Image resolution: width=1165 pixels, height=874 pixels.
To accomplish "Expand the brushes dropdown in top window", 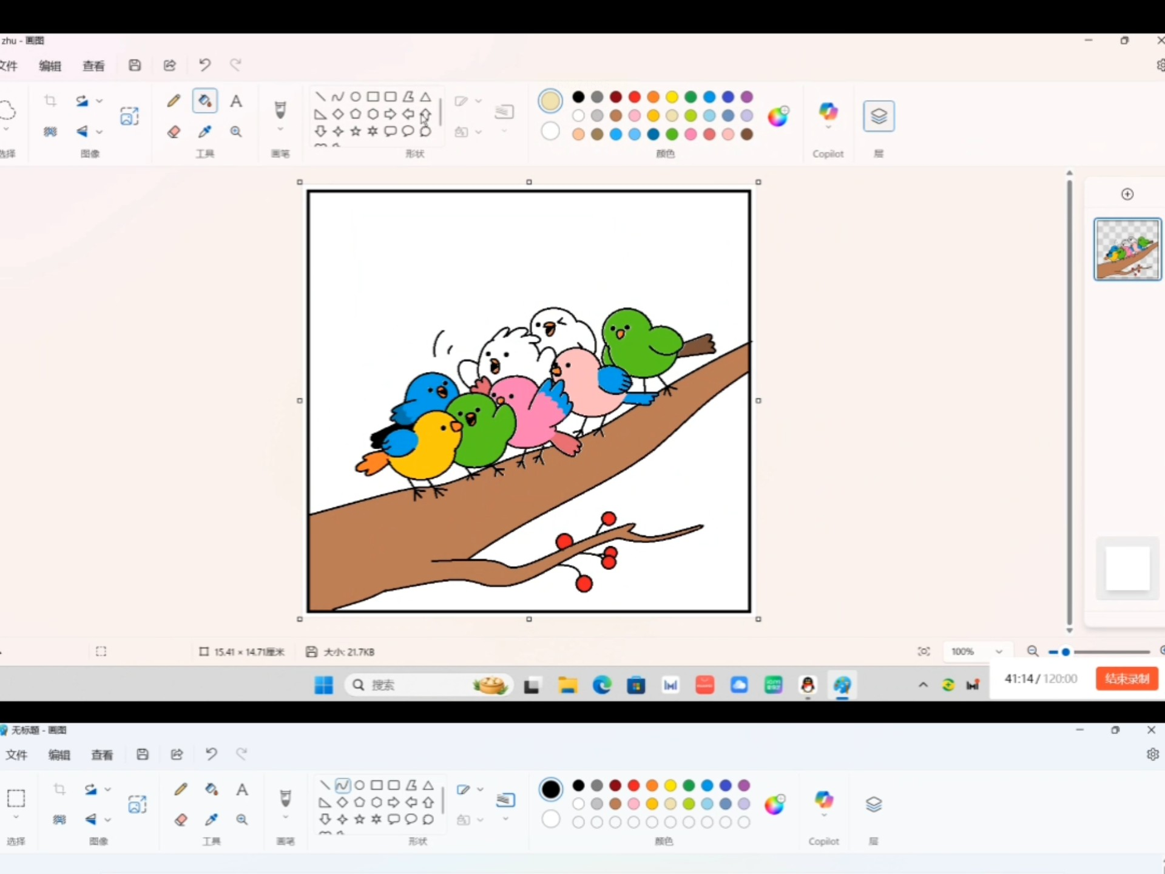I will pyautogui.click(x=280, y=129).
